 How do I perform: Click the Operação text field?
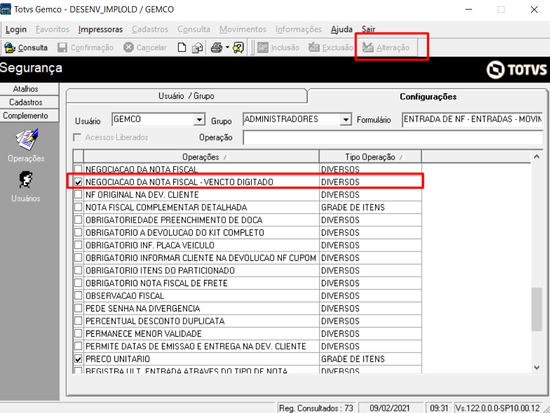pyautogui.click(x=393, y=137)
